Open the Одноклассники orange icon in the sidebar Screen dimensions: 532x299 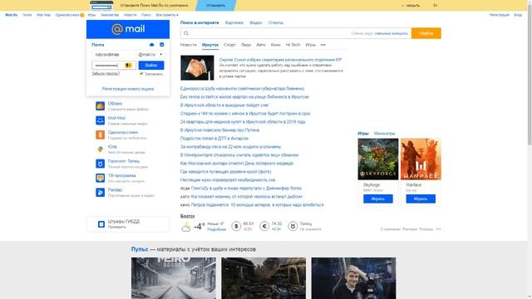[100, 135]
